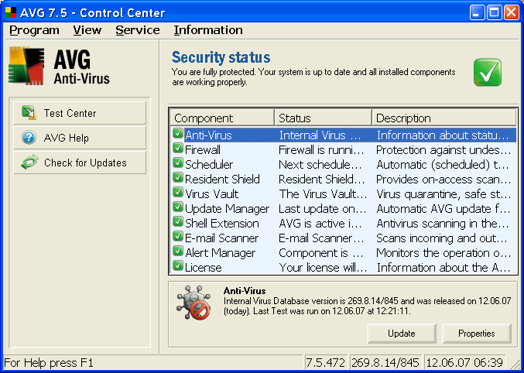The width and height of the screenshot is (524, 373).
Task: Open the Test Center
Action: 80,113
